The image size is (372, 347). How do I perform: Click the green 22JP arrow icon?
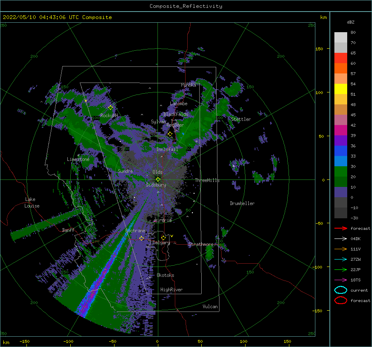[x=341, y=269]
